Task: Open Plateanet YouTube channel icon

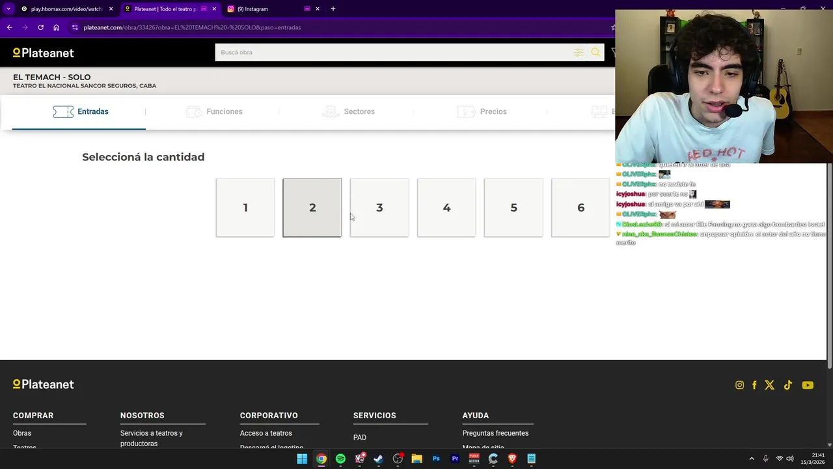Action: (x=808, y=385)
